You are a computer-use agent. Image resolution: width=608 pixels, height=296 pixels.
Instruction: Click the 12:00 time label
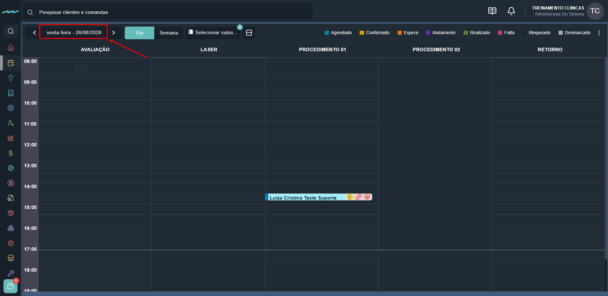tap(30, 145)
